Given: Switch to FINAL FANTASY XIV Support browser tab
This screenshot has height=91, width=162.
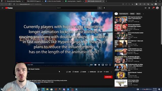Looking at the screenshot, I should (x=34, y=1).
